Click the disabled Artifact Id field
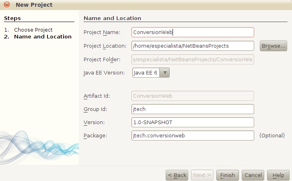292x181 pixels. 193,96
